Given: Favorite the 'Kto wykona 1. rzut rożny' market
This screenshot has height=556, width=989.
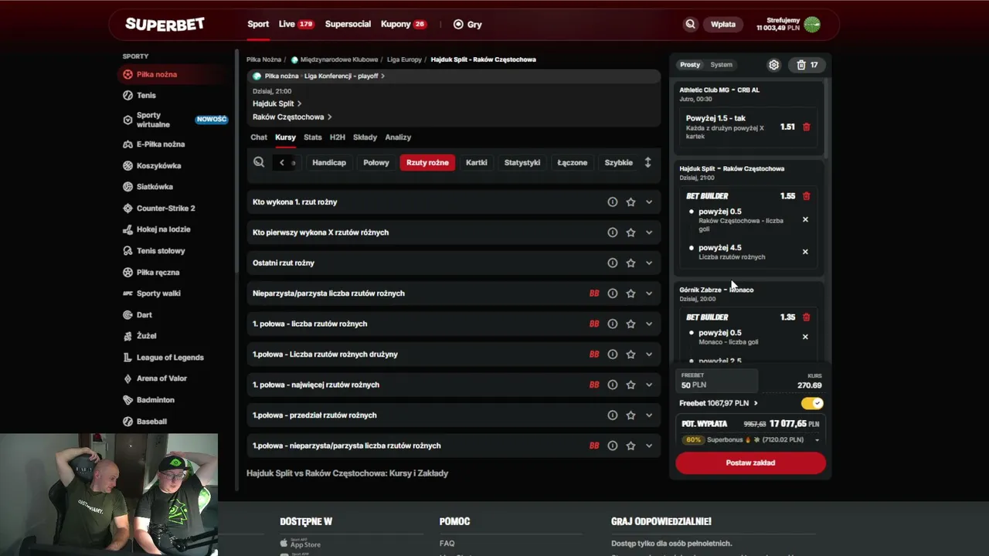Looking at the screenshot, I should (630, 202).
